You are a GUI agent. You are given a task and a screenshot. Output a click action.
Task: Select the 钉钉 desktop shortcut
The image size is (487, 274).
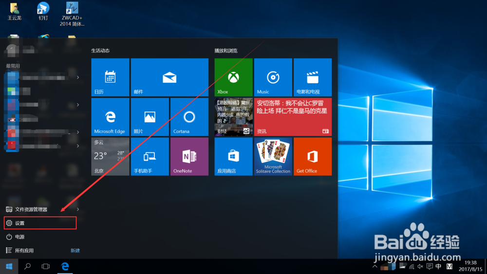coord(43,12)
